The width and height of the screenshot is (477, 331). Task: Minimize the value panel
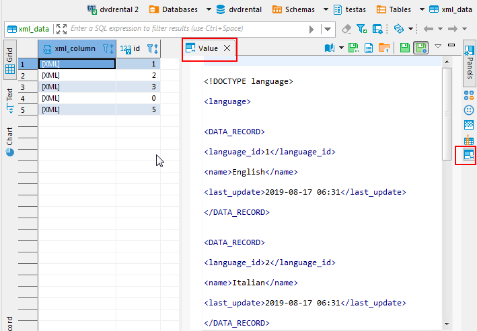[451, 45]
